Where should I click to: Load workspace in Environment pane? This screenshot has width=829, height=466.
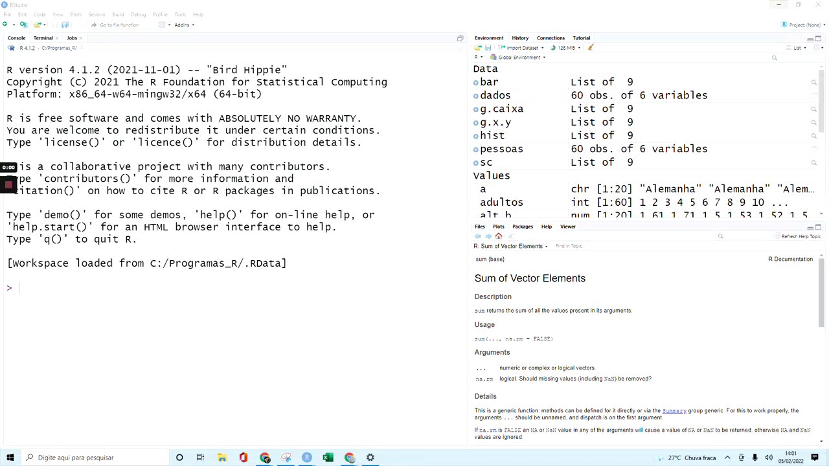pos(478,48)
